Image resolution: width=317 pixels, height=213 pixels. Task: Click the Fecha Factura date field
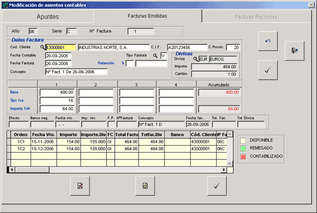point(58,63)
